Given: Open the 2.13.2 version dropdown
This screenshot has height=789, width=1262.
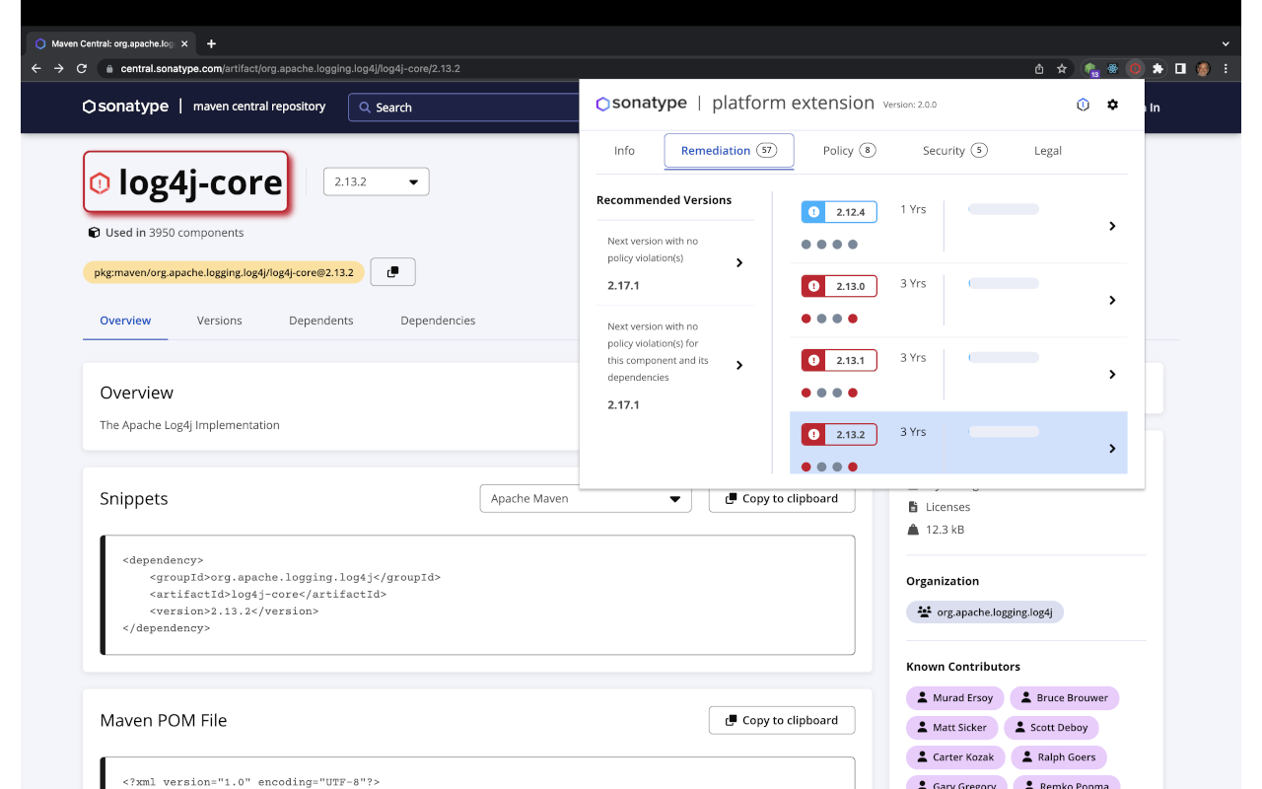Looking at the screenshot, I should tap(376, 181).
